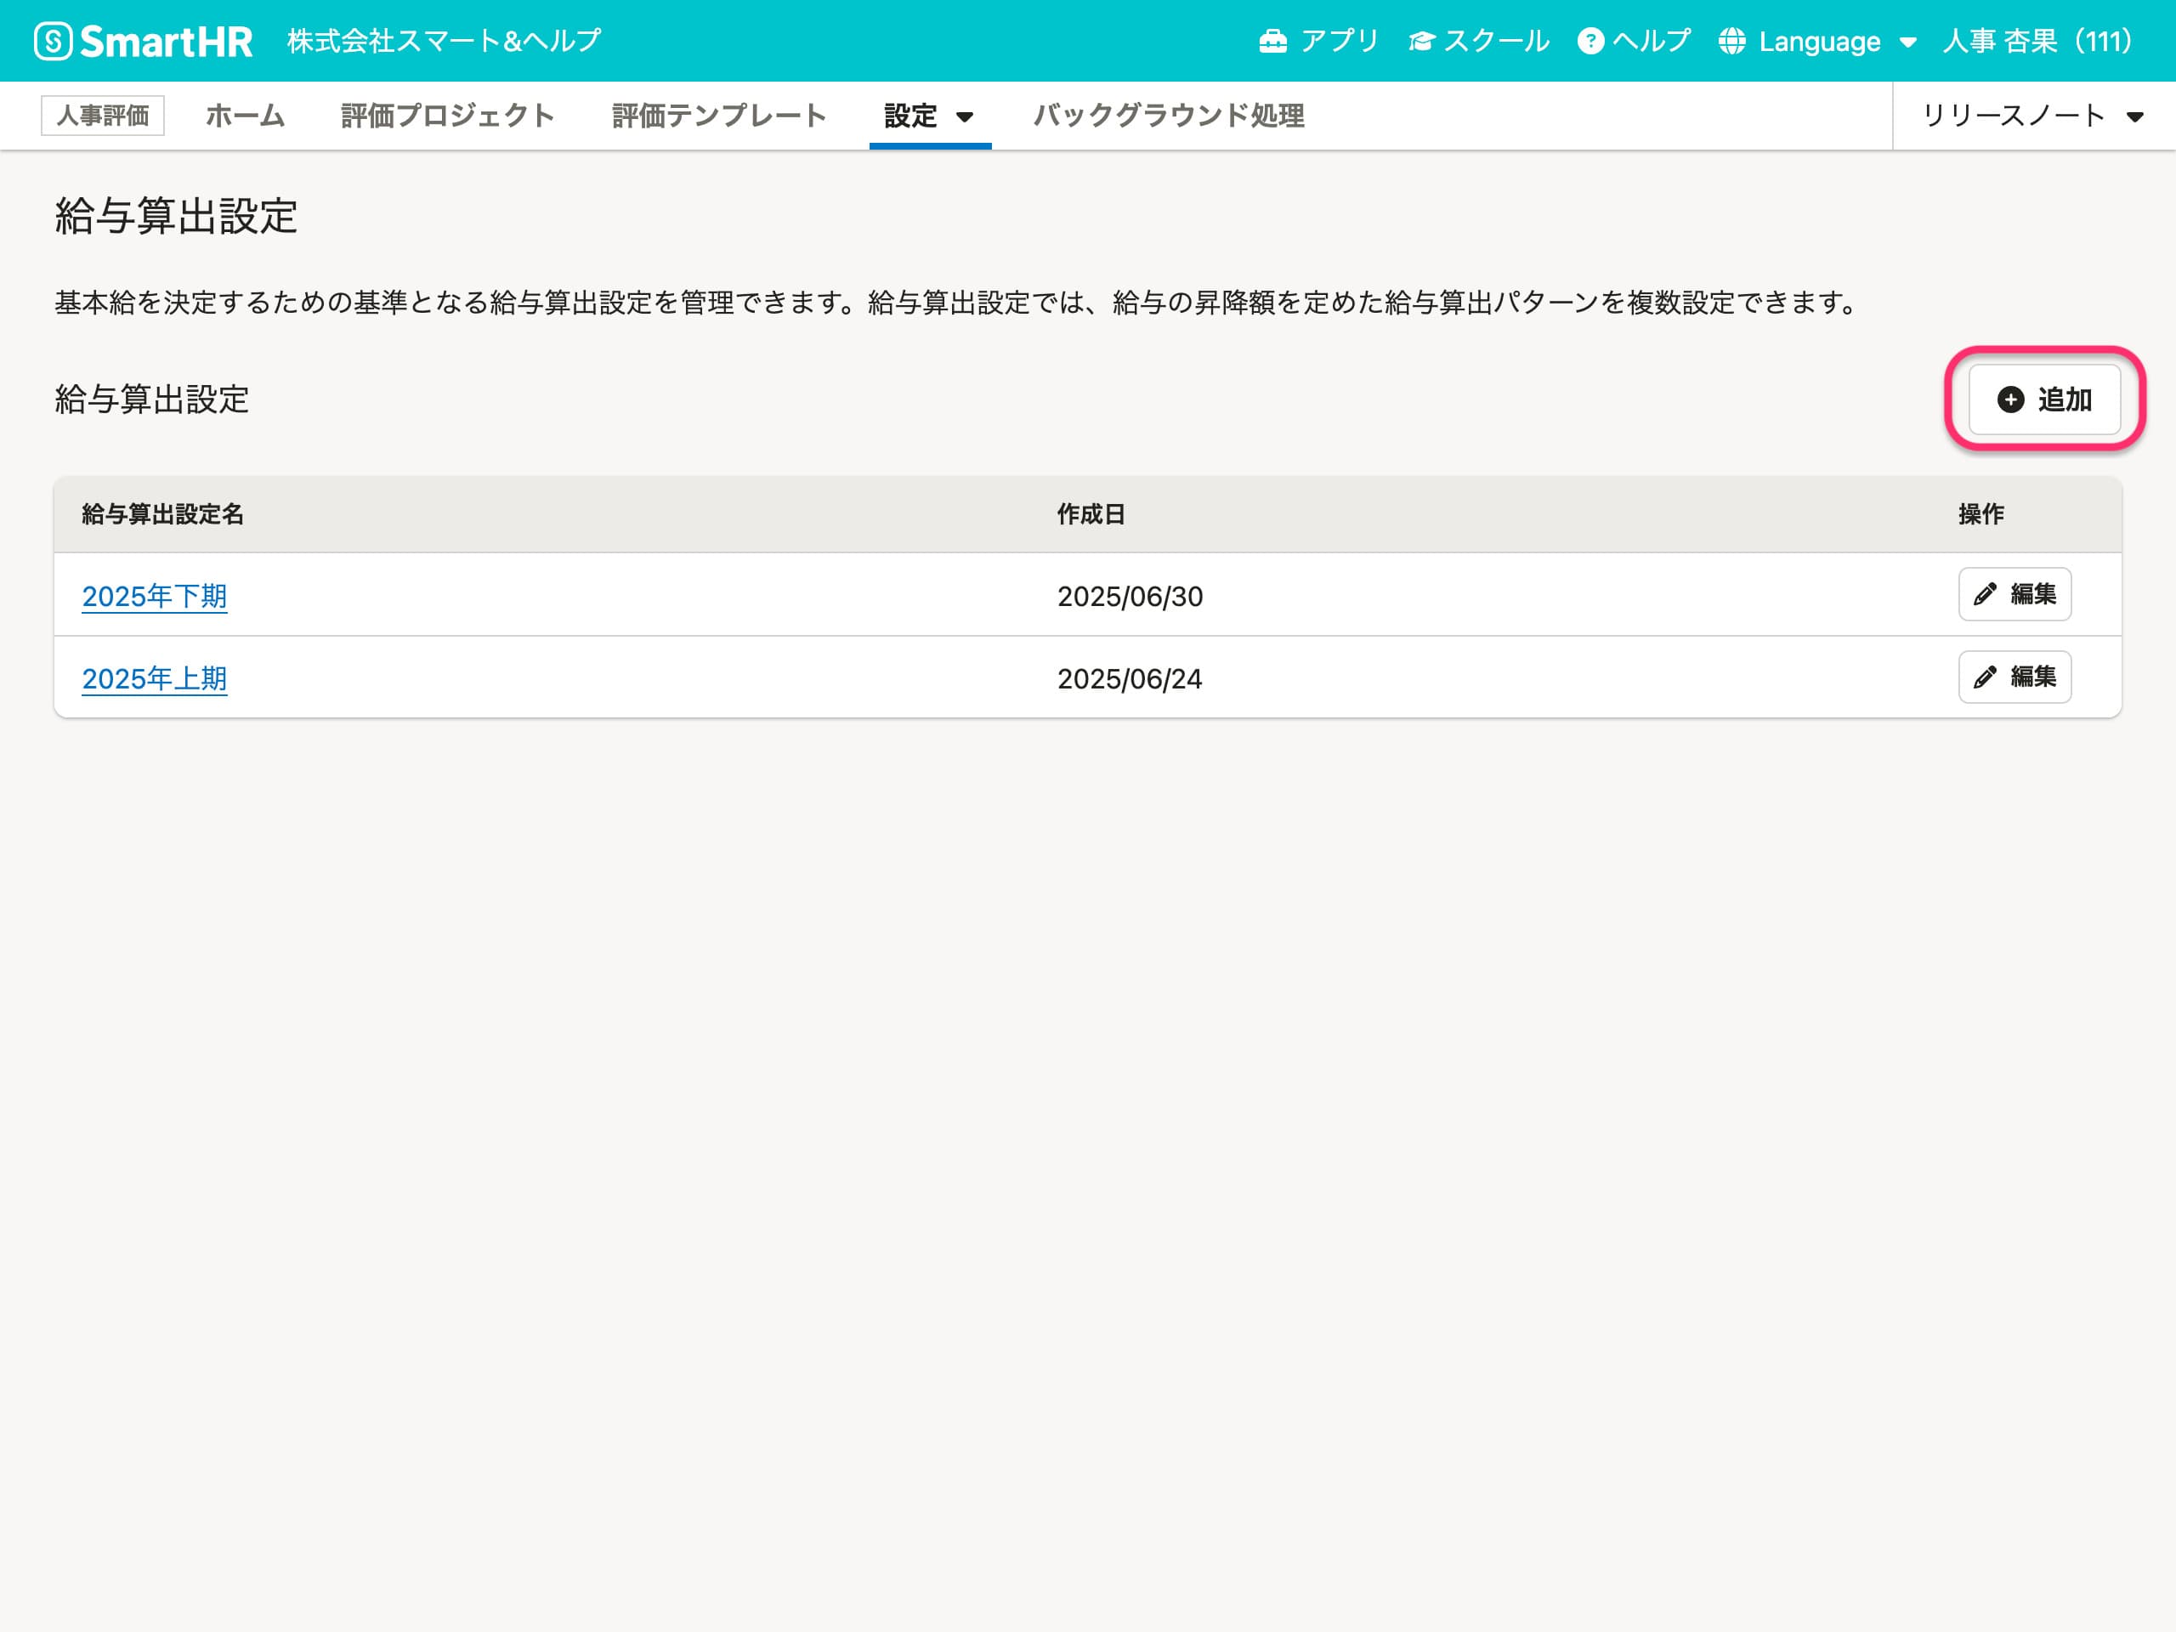This screenshot has width=2176, height=1632.
Task: Click the pencil icon for 2025年下期
Action: (x=1985, y=594)
